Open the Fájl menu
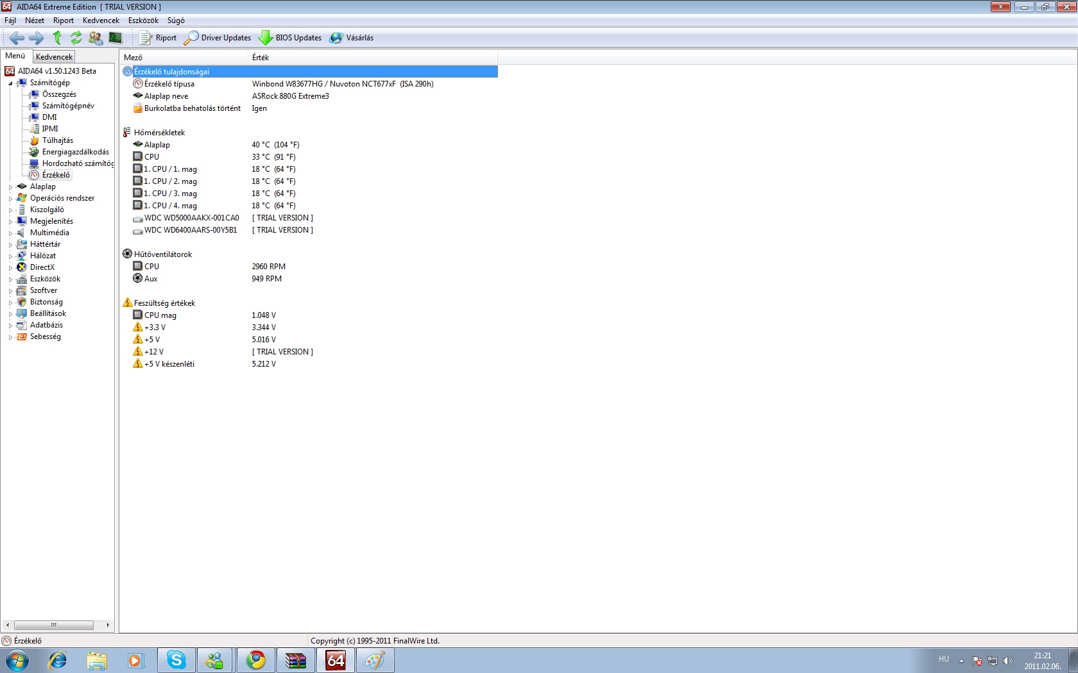 pos(10,21)
